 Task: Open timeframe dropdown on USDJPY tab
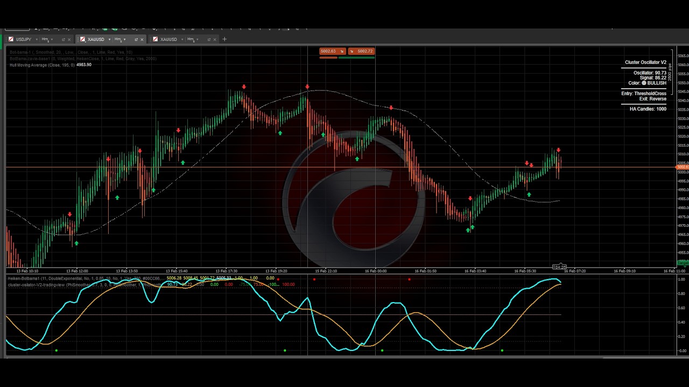(52, 39)
